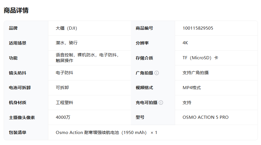Click the 商品编号 label
This screenshot has height=145, width=261.
click(x=144, y=28)
